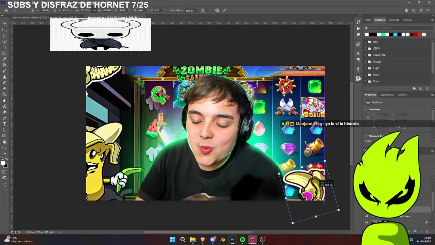Viewport: 435px width, 245px height.
Task: Select the Frame tool
Action: pyautogui.click(x=4, y=53)
